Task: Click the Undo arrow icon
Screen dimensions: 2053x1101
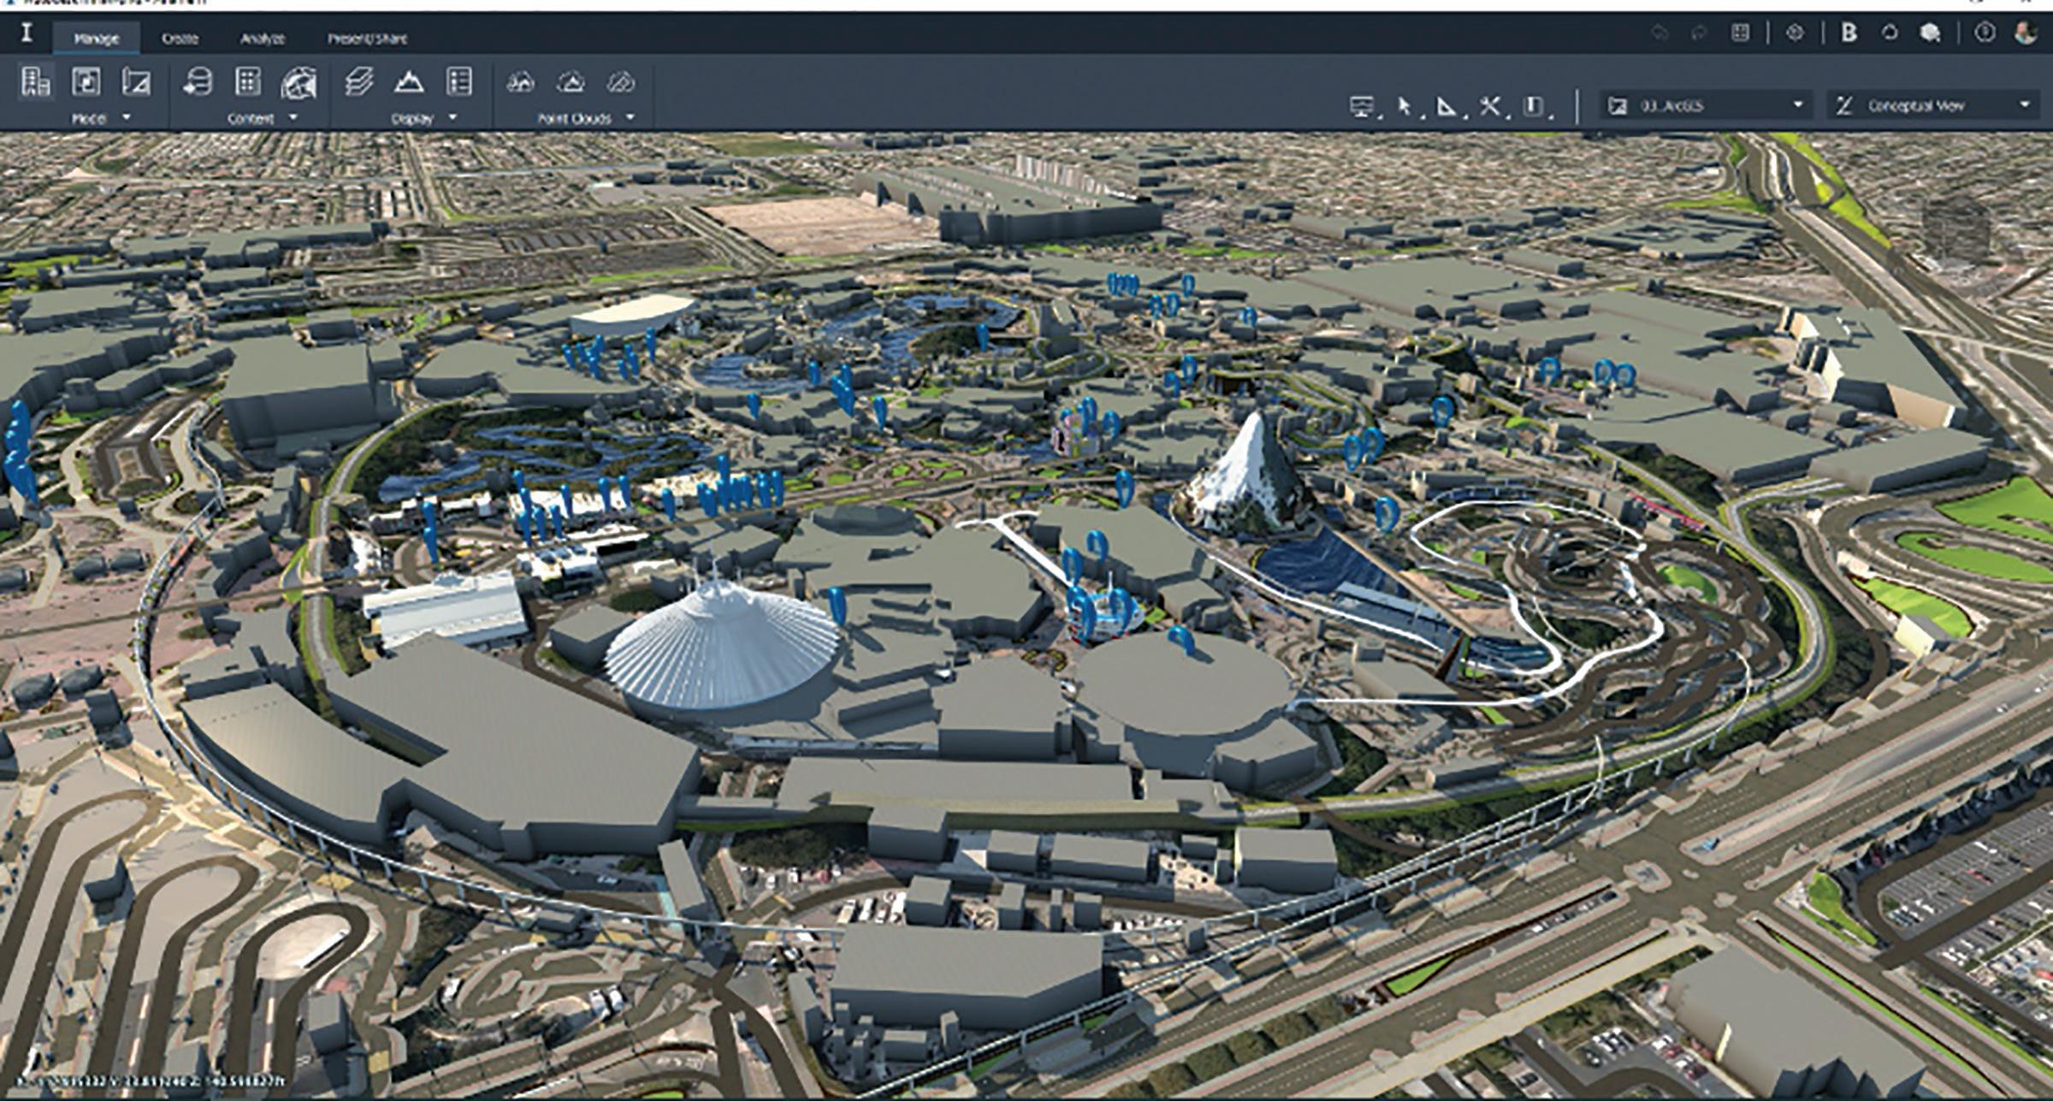Action: [1660, 33]
